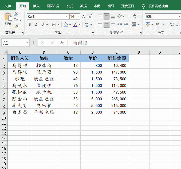181x169 pixels.
Task: Expand the merge cells dropdown arrow
Action: click(139, 25)
